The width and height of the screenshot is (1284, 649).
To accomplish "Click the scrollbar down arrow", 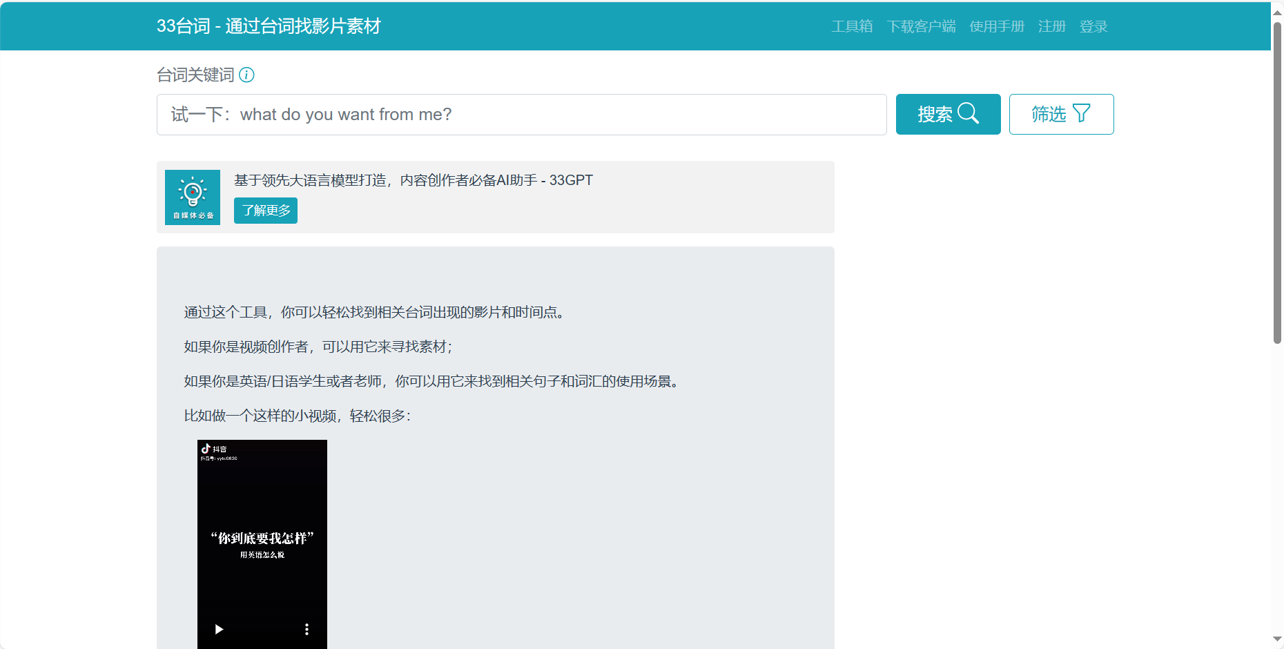I will pos(1277,639).
